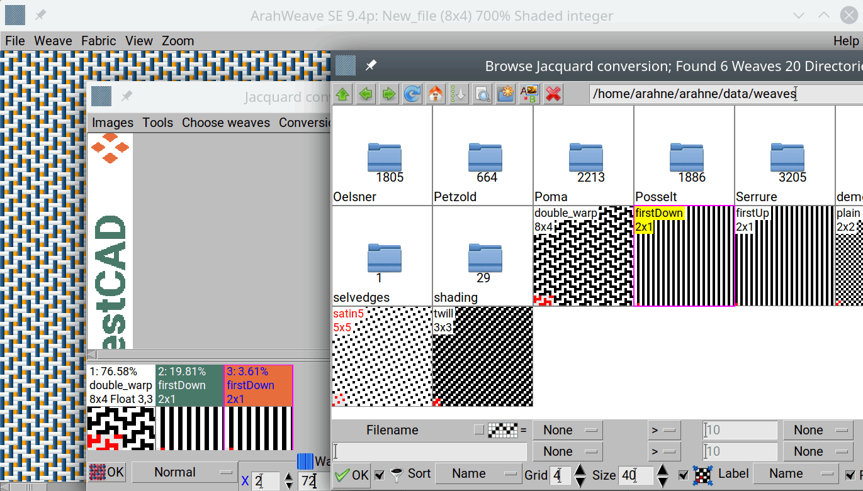Open the Help menu

pyautogui.click(x=846, y=41)
